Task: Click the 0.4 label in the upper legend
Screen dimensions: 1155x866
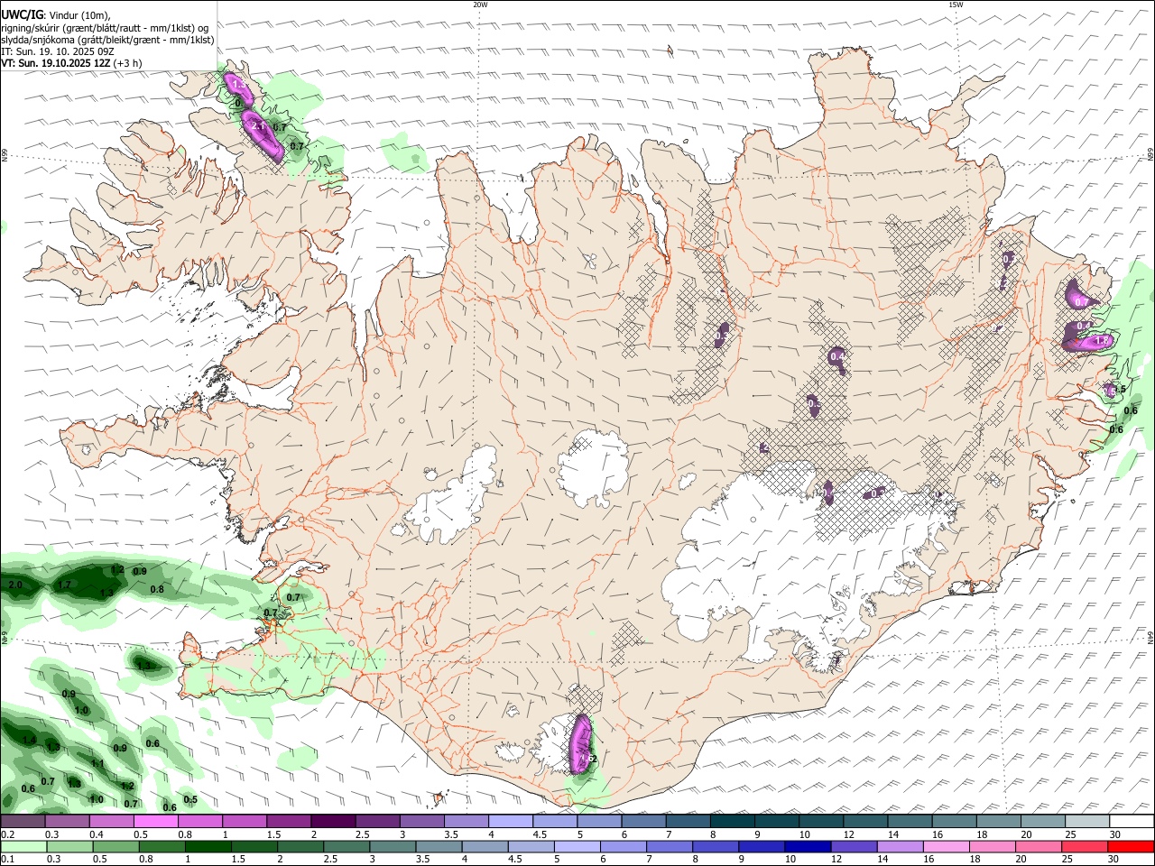Action: pyautogui.click(x=95, y=834)
